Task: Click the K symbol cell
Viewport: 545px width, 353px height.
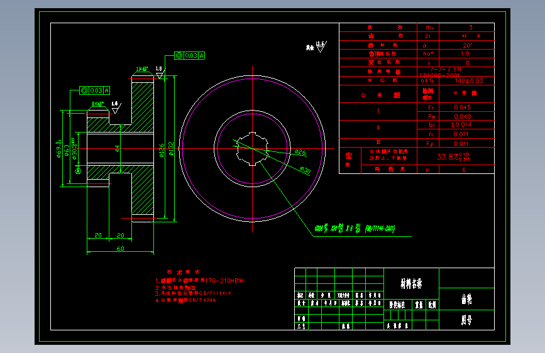Action: pyautogui.click(x=427, y=170)
